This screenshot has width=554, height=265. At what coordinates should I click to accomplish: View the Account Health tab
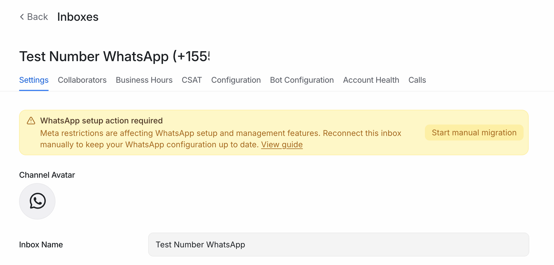(371, 80)
